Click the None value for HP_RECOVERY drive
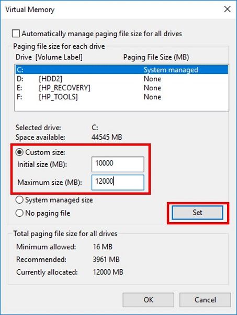Screen dimensions: 237x315 click(152, 88)
